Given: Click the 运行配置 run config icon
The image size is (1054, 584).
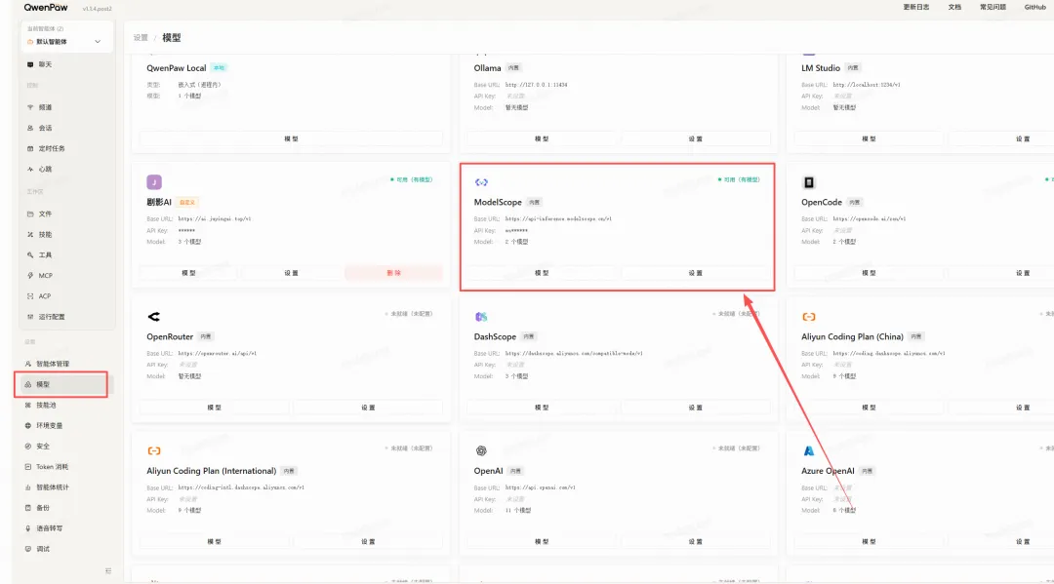Looking at the screenshot, I should pos(30,317).
